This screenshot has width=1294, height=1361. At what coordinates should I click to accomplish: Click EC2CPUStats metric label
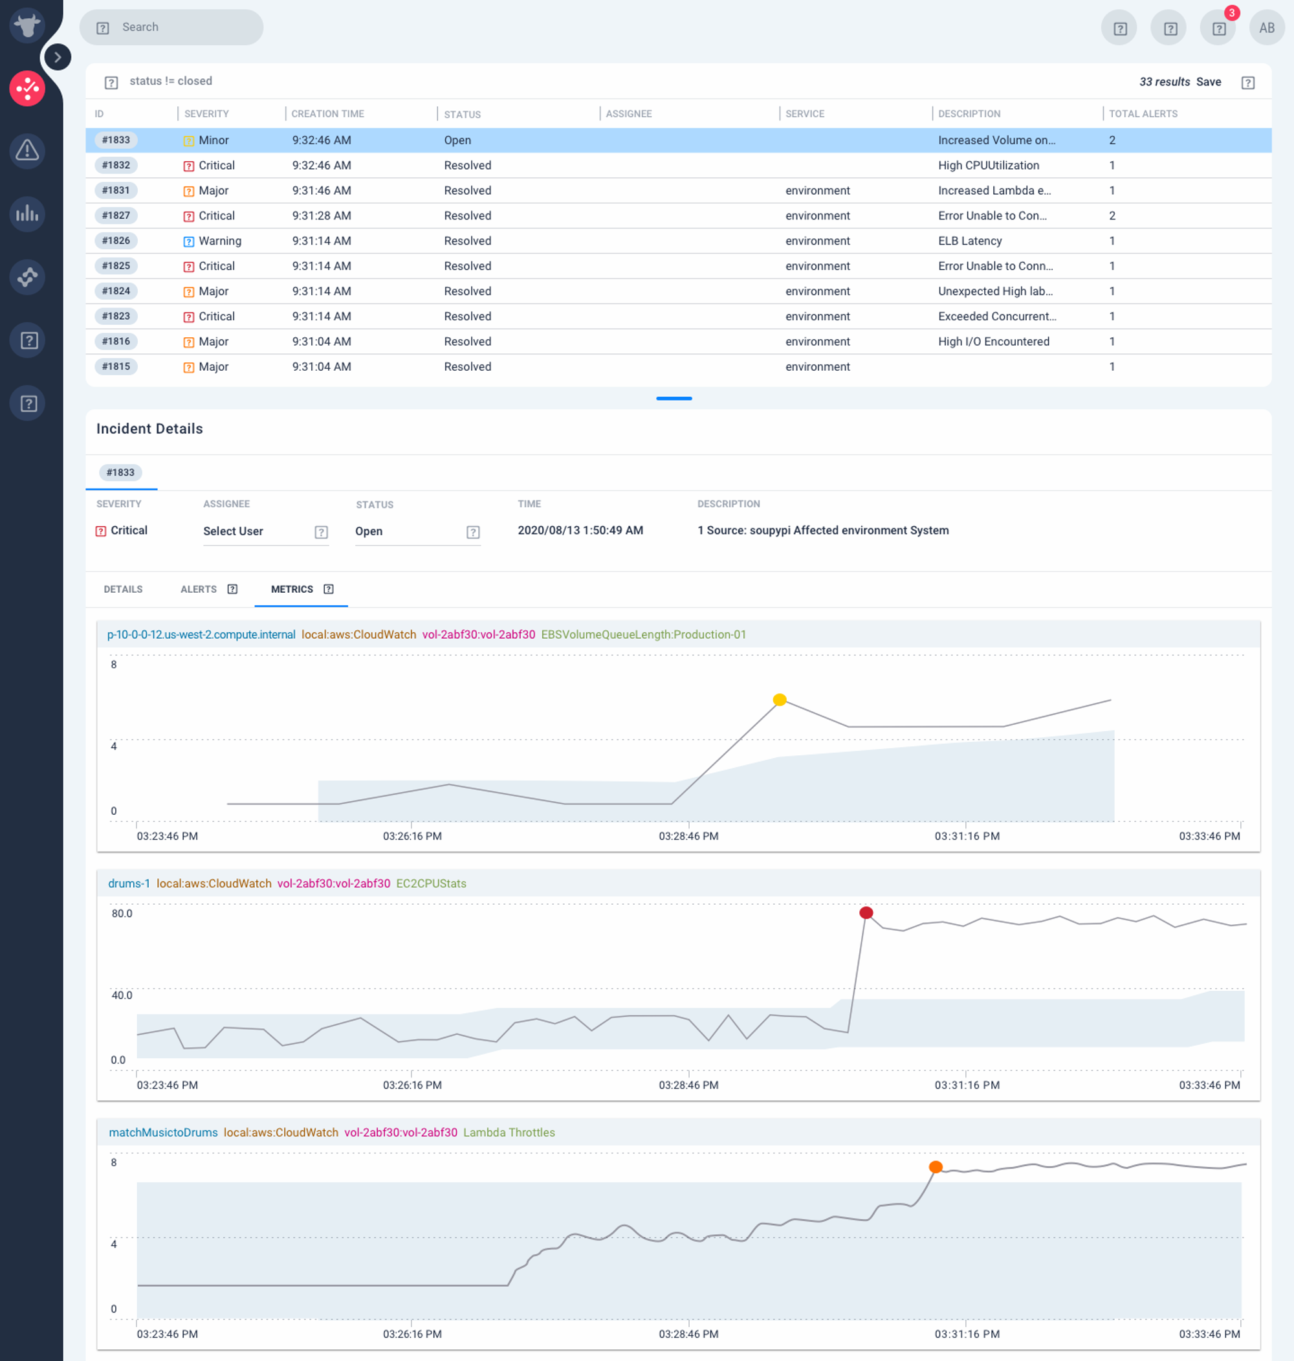pos(431,883)
